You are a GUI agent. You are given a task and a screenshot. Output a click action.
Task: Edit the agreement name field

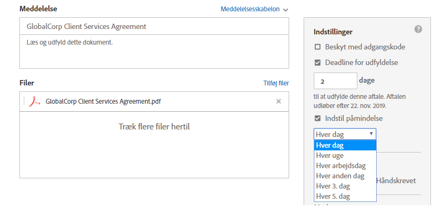[x=154, y=26]
